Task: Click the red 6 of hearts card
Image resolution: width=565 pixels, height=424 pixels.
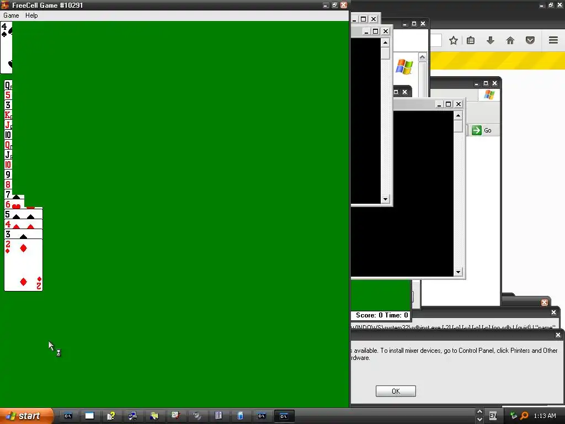Action: point(14,204)
